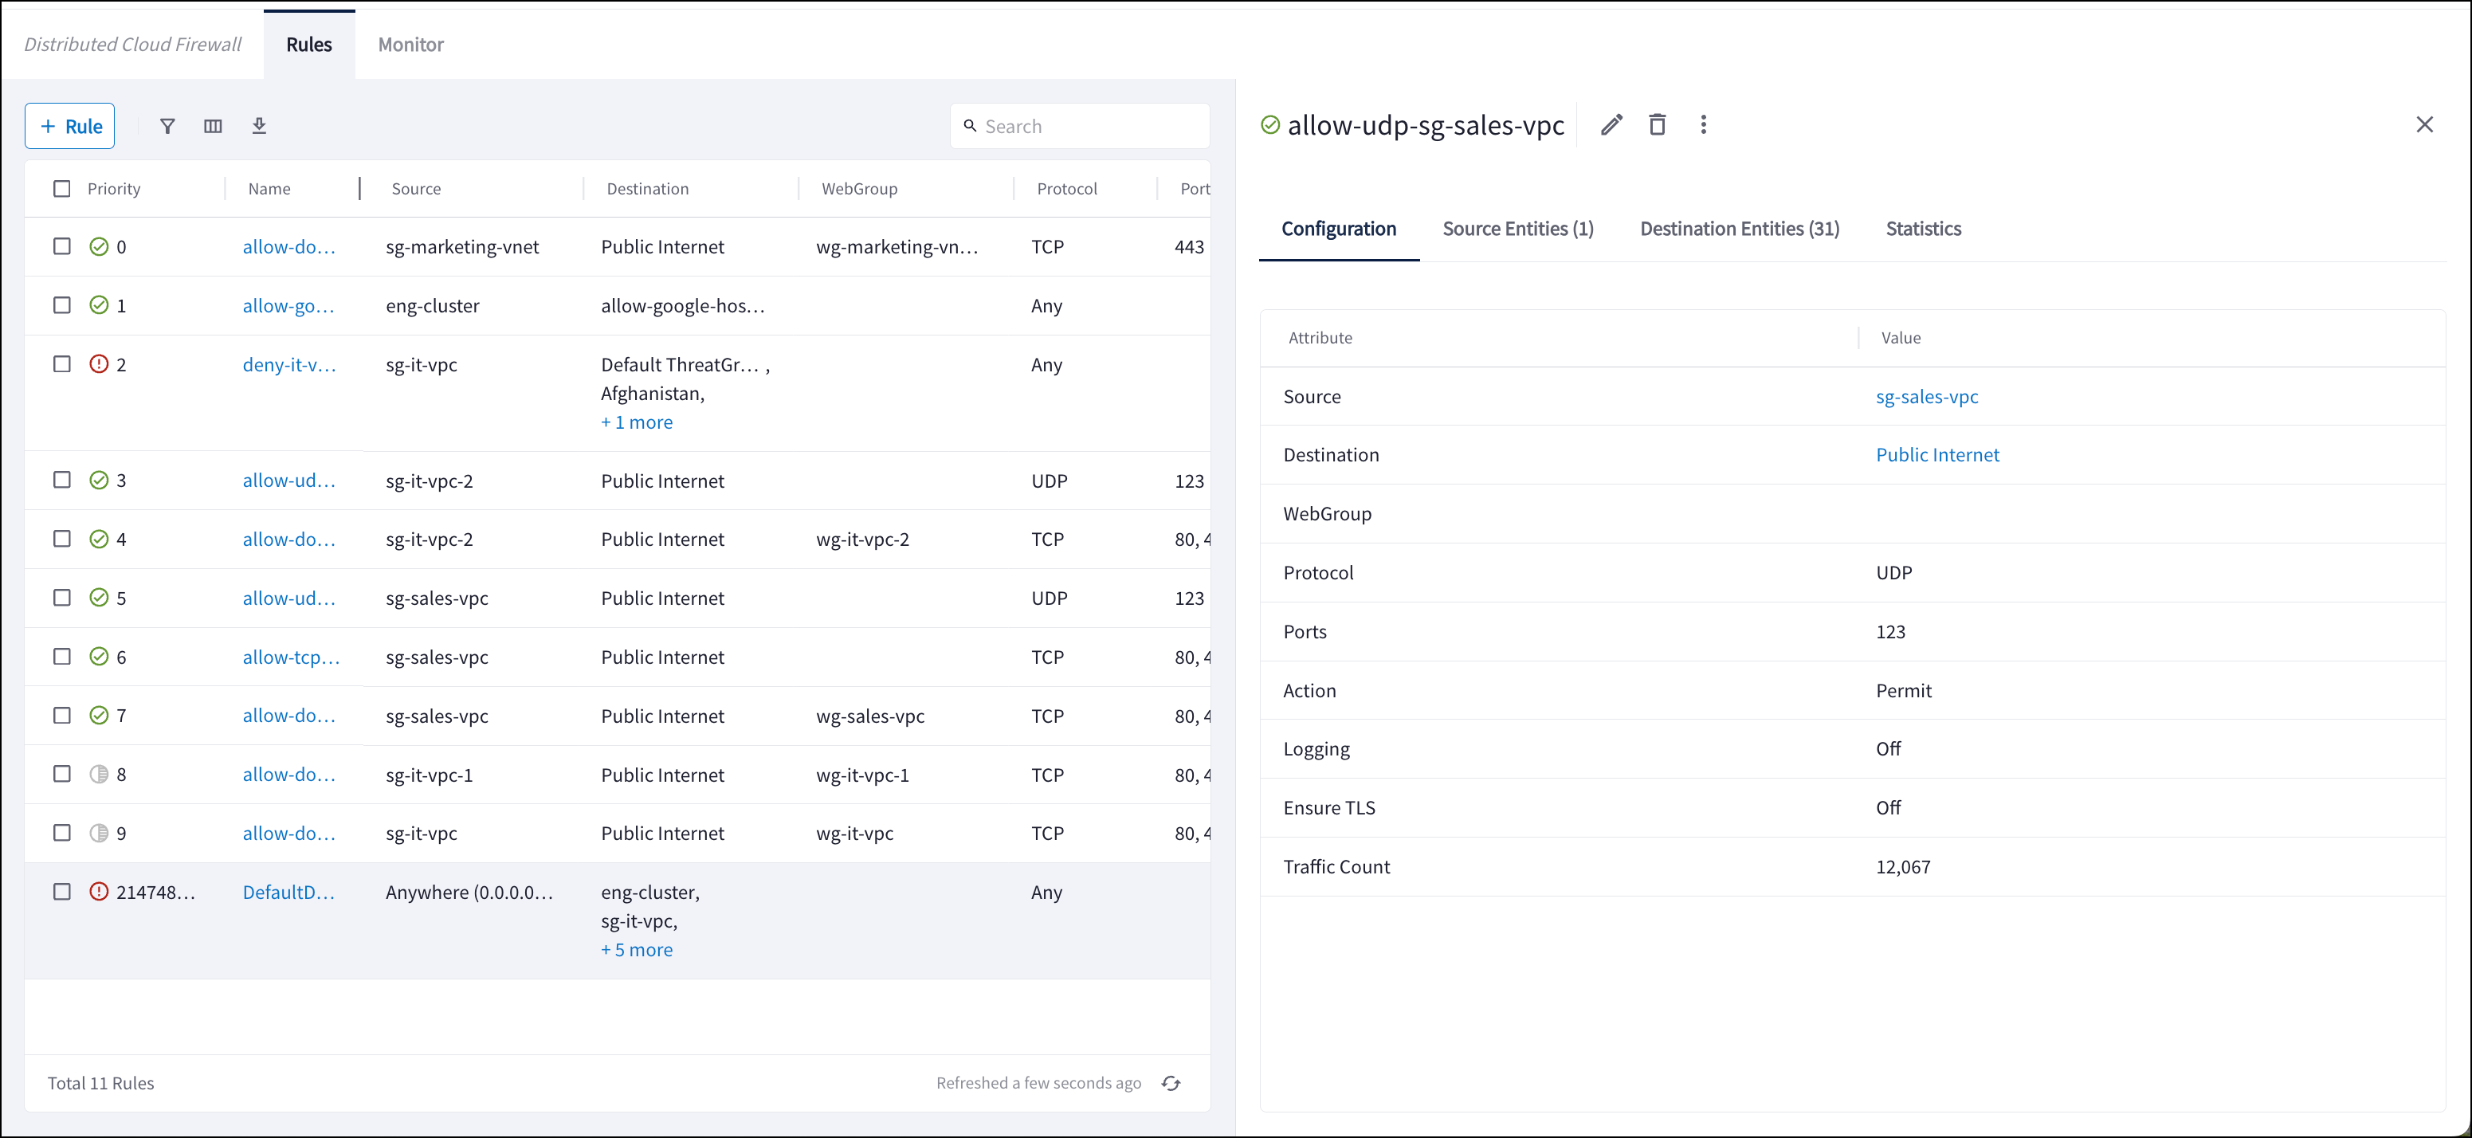Expand "+ 1 more" destinations in deny-it rule
The width and height of the screenshot is (2472, 1138).
636,422
